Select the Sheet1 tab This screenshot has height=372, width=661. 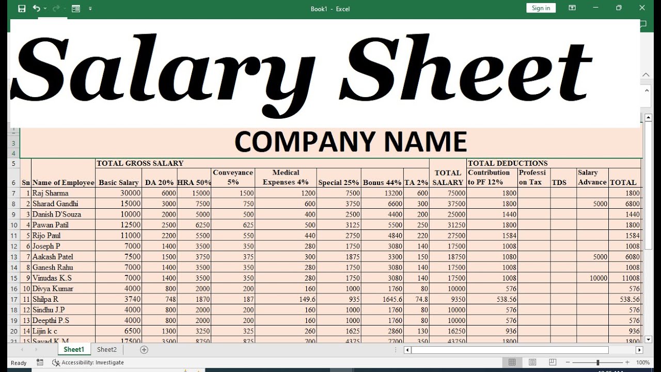click(x=74, y=350)
